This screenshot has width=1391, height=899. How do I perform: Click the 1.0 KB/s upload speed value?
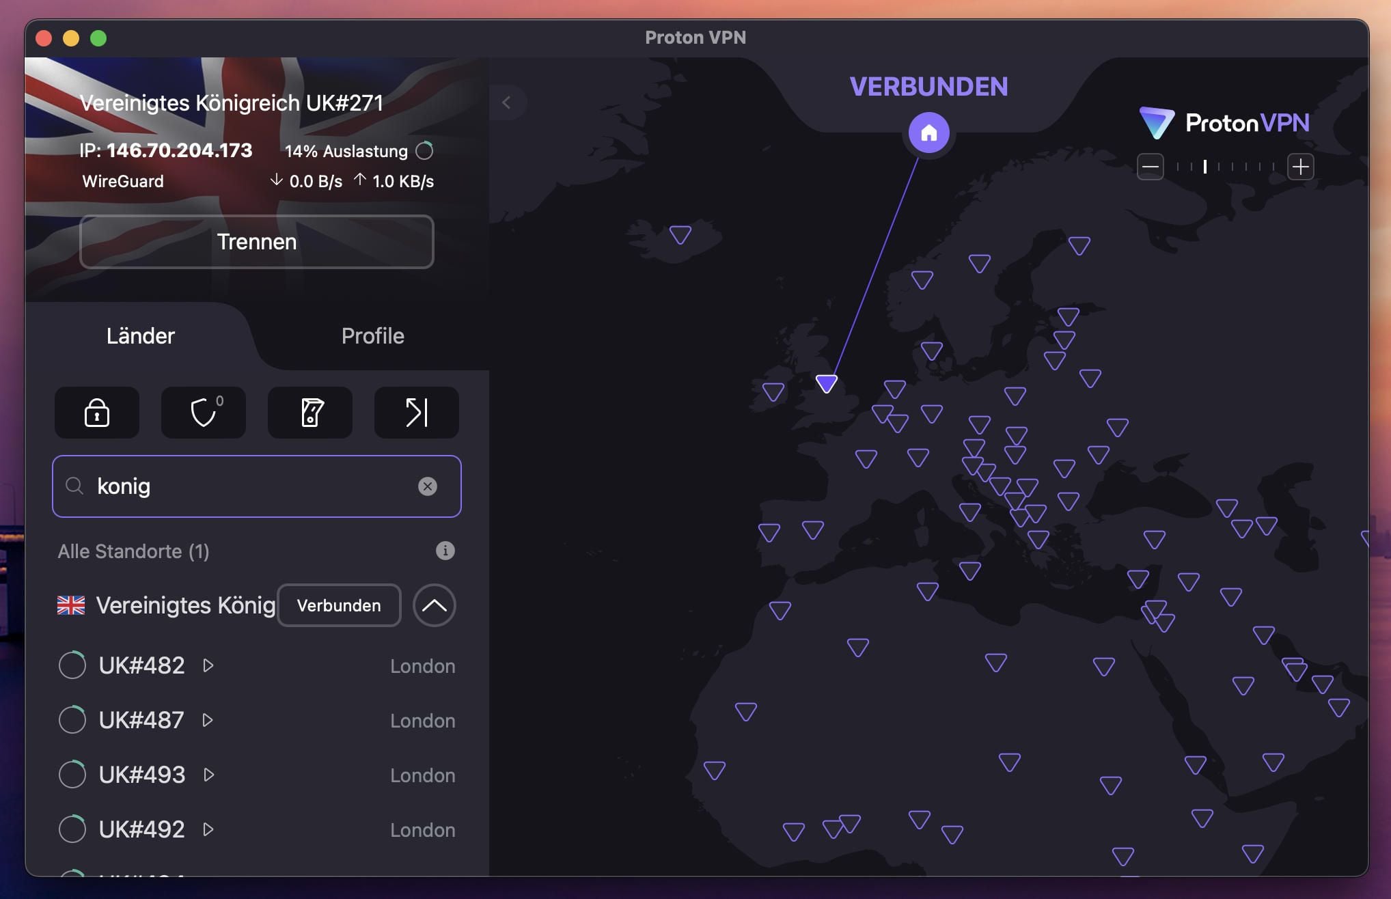[403, 182]
